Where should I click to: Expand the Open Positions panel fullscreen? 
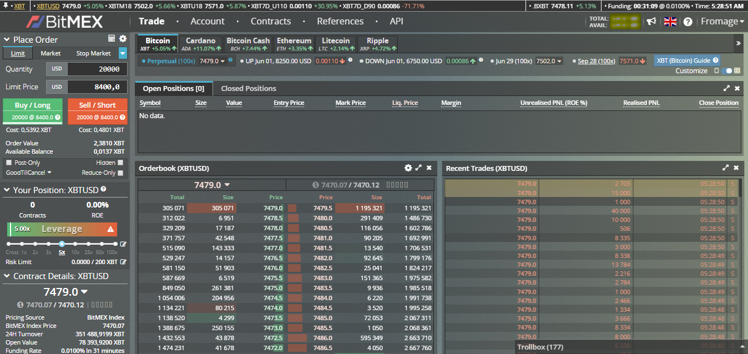[726, 88]
